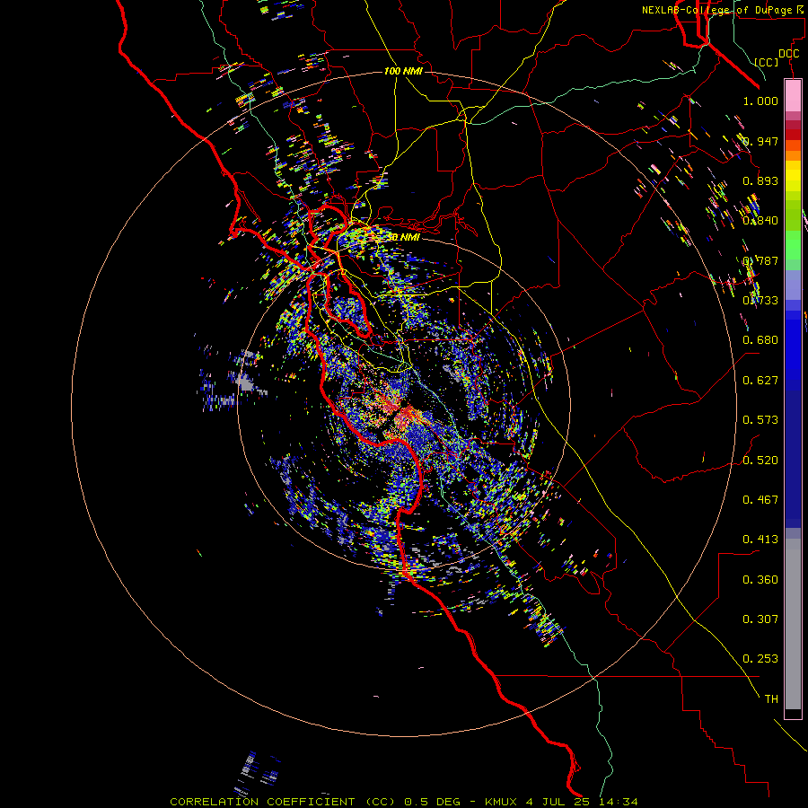Pick the pink segment of the color bar

coord(793,95)
